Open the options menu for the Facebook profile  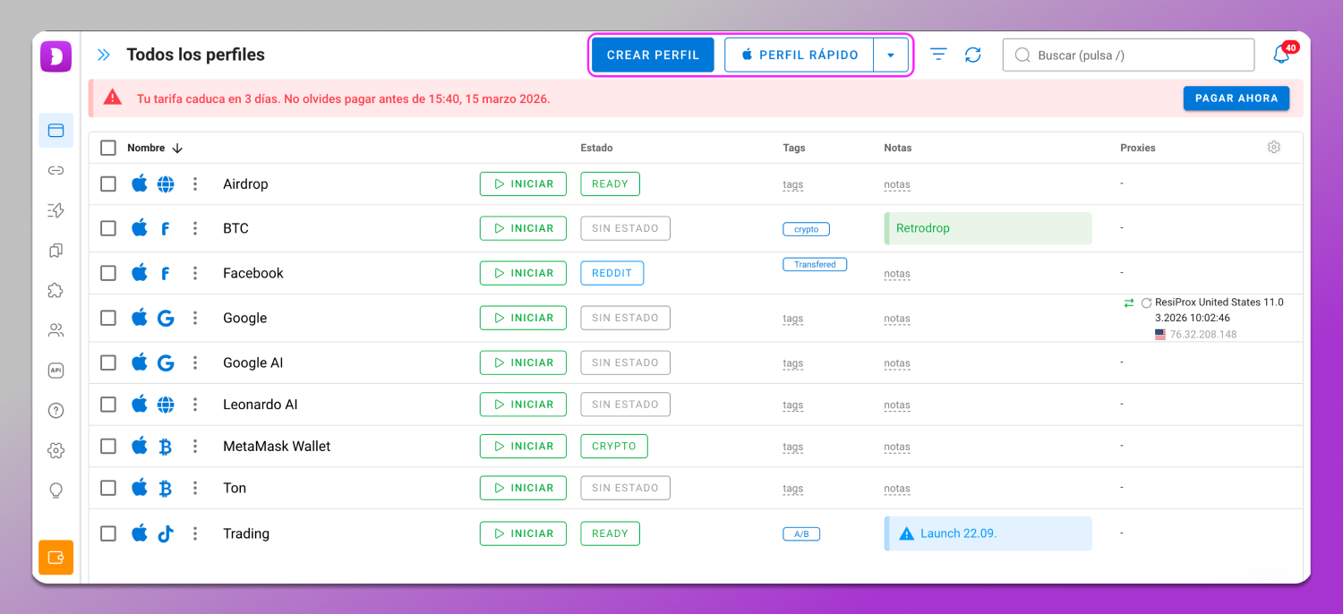(195, 272)
